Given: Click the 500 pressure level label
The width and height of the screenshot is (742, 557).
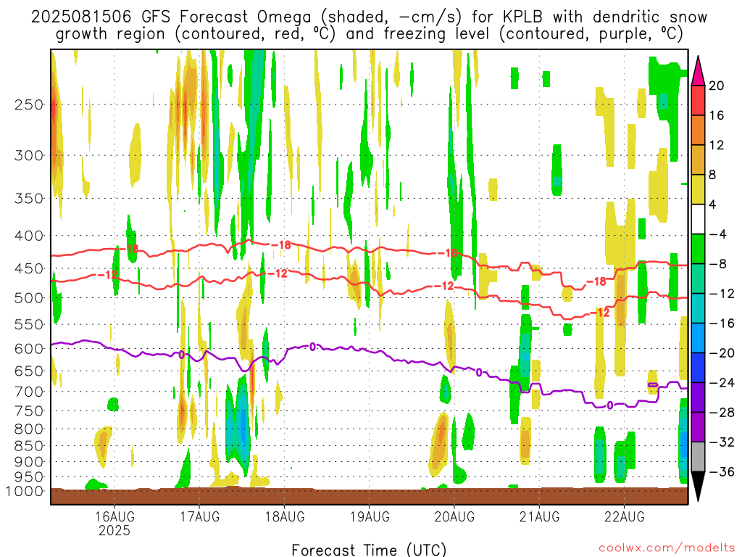Looking at the screenshot, I should [x=29, y=298].
